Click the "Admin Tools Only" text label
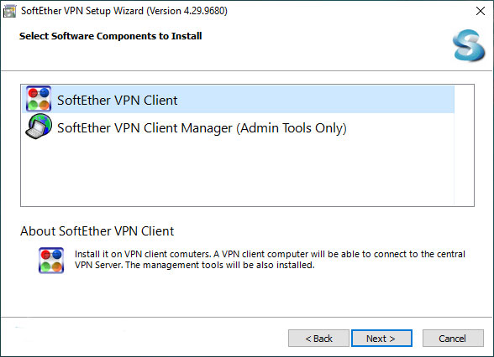494x357 pixels. click(292, 128)
